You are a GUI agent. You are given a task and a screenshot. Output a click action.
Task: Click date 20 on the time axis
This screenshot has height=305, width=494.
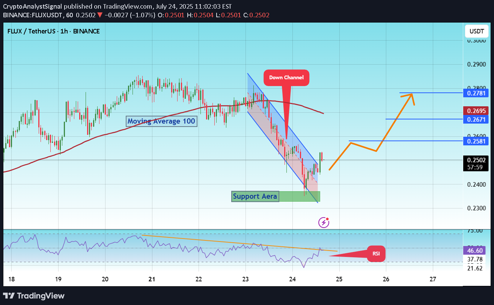coord(105,279)
